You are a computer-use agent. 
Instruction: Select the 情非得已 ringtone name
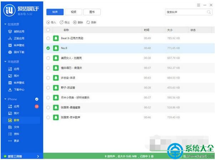coord(71,68)
